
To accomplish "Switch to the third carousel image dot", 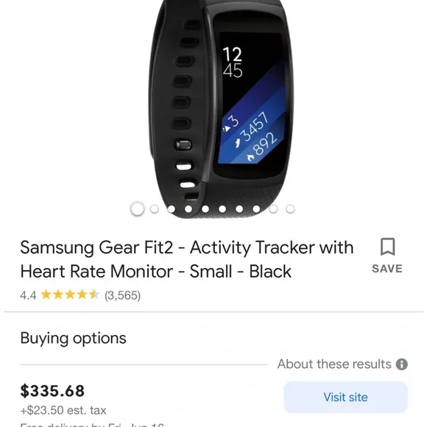I will [172, 209].
